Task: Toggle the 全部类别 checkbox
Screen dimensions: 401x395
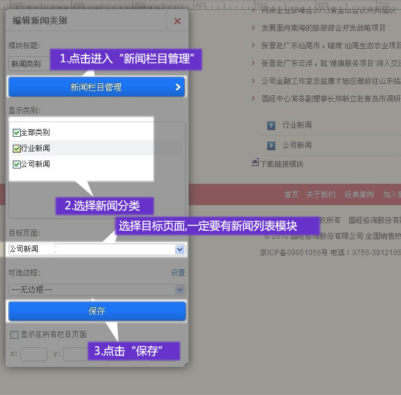Action: pos(16,132)
